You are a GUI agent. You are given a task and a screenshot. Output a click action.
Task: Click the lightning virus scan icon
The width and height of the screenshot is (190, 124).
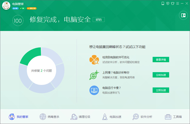43,117
